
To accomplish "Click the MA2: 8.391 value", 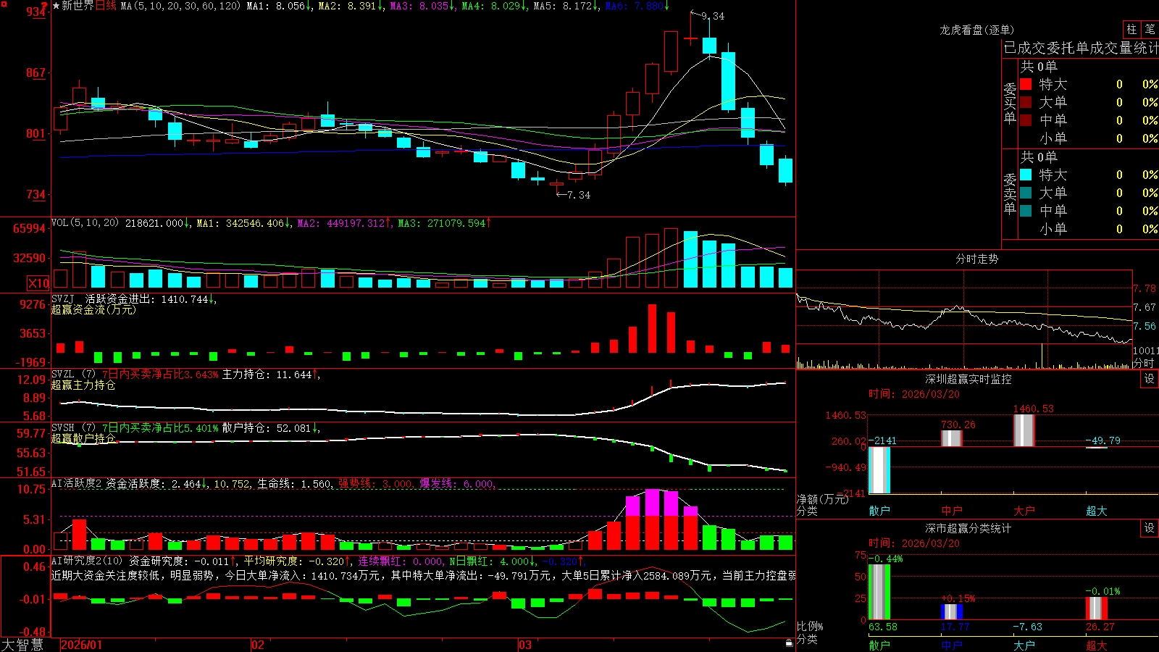I will click(351, 6).
